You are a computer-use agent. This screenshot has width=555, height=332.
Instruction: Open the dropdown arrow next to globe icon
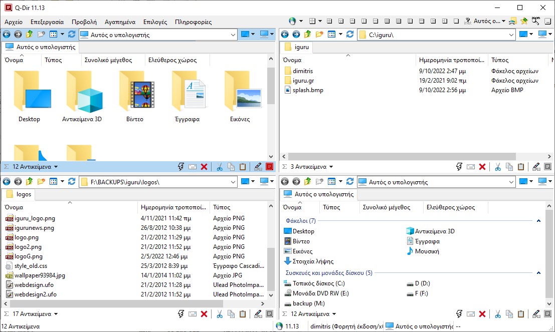tap(301, 21)
